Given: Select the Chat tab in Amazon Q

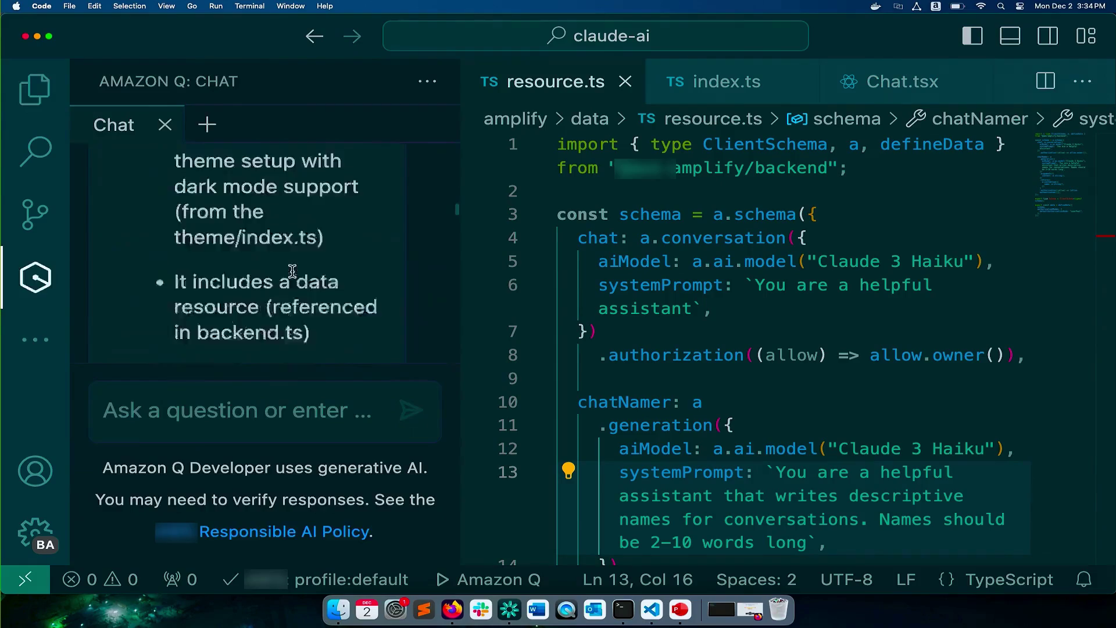Looking at the screenshot, I should pos(114,125).
